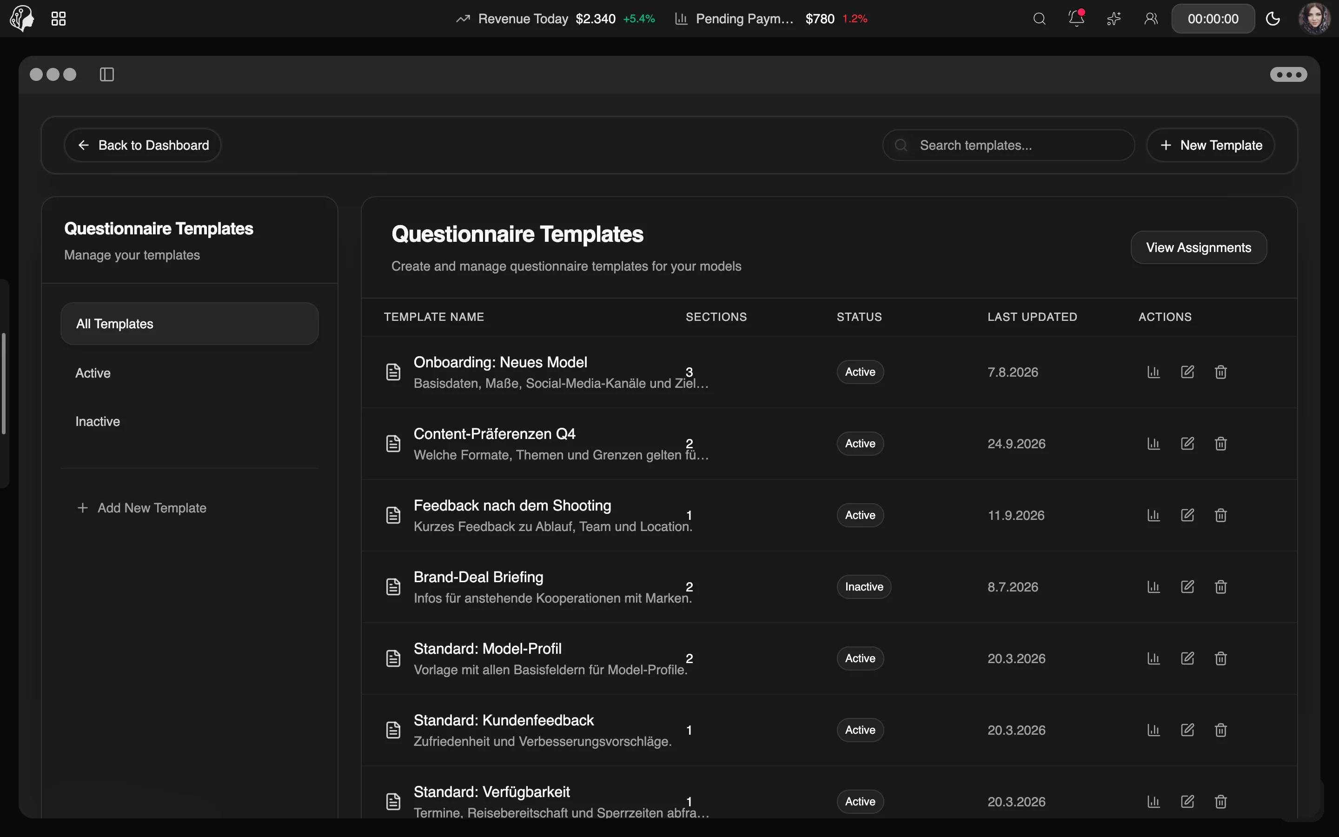Click the 00:00:00 timer button
The height and width of the screenshot is (837, 1339).
pyautogui.click(x=1213, y=19)
